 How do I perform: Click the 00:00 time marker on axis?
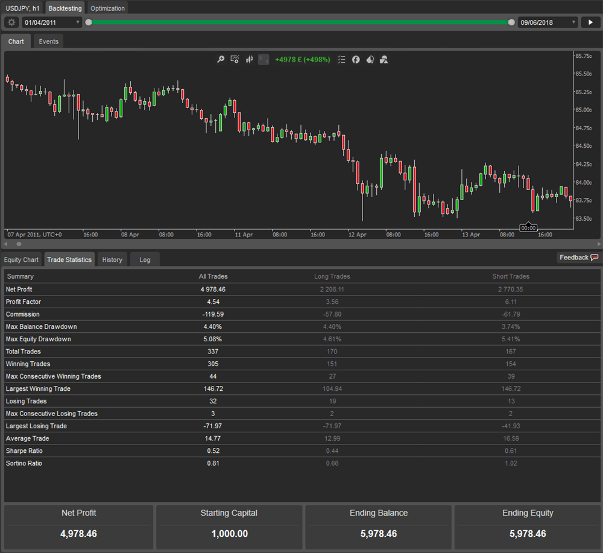click(528, 228)
